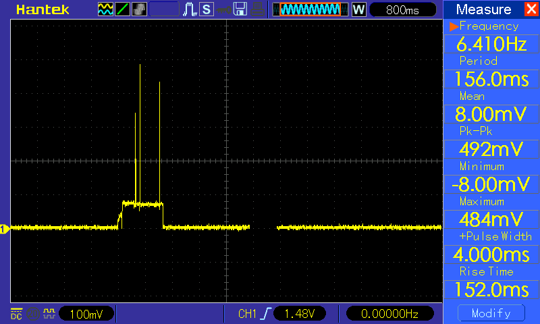Click the pulse trigger waveform icon
The width and height of the screenshot is (540, 324).
click(190, 9)
